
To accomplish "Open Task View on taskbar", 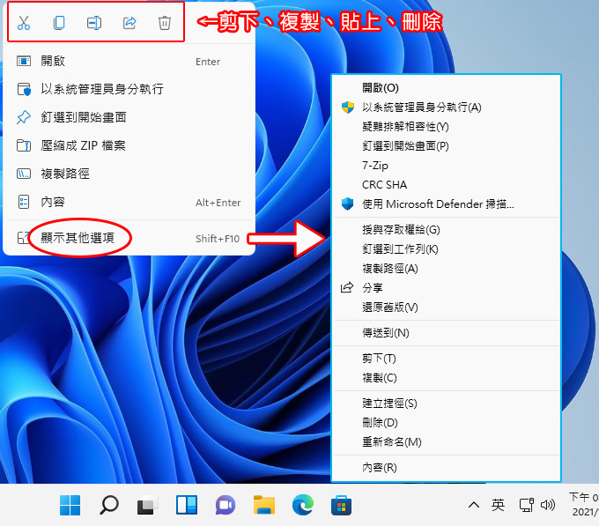I will 147,506.
